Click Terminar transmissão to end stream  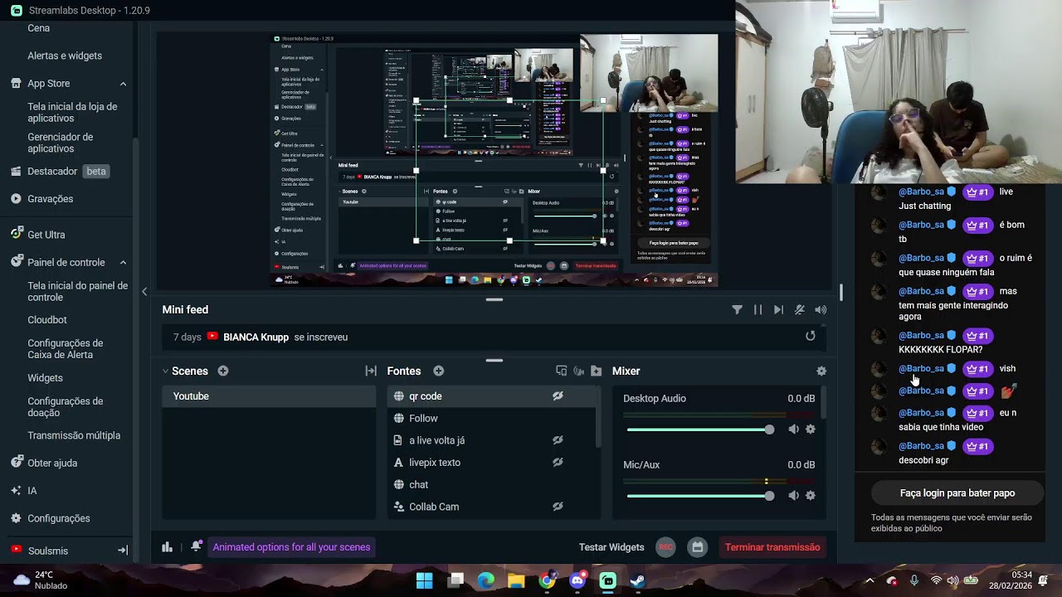point(772,547)
